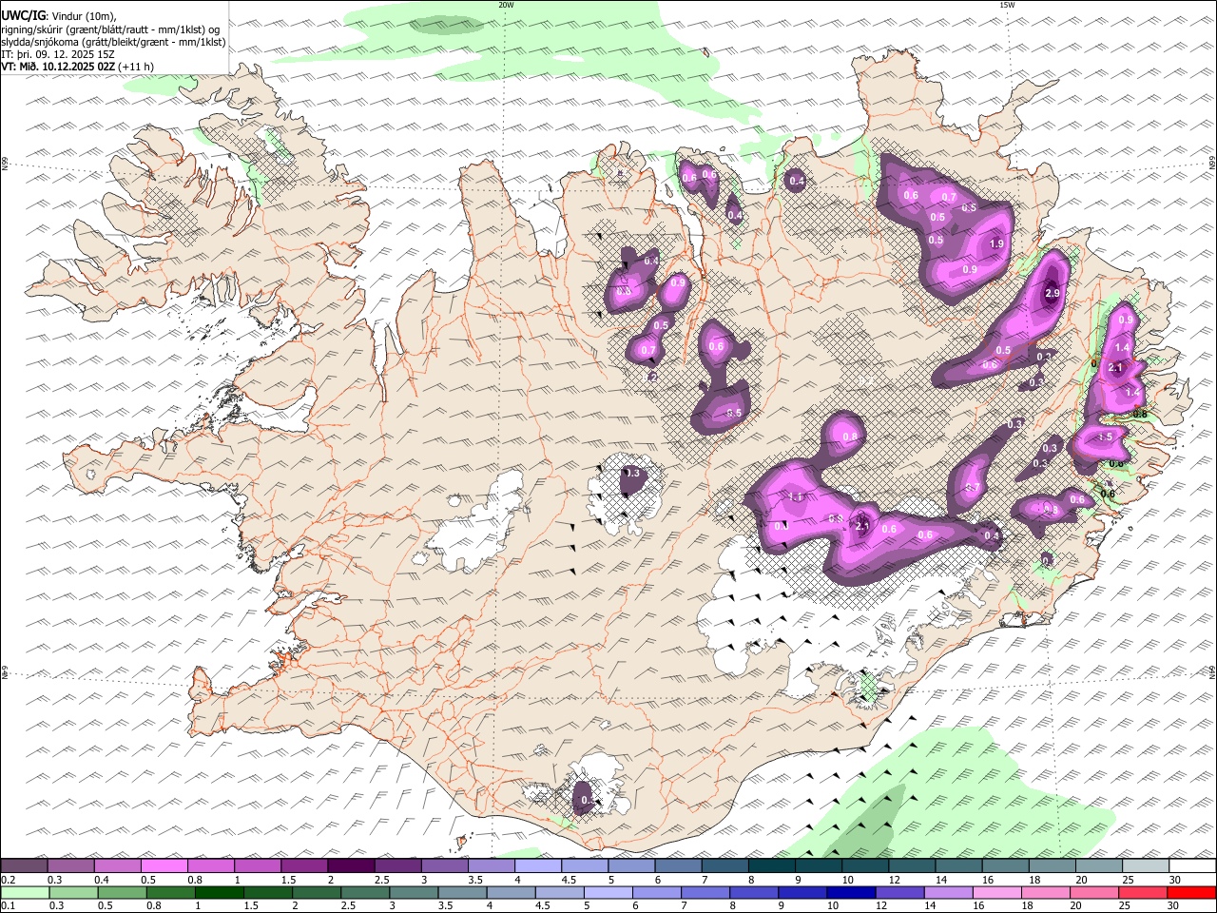Click the "(+11 h)" forecast offset text

point(136,67)
